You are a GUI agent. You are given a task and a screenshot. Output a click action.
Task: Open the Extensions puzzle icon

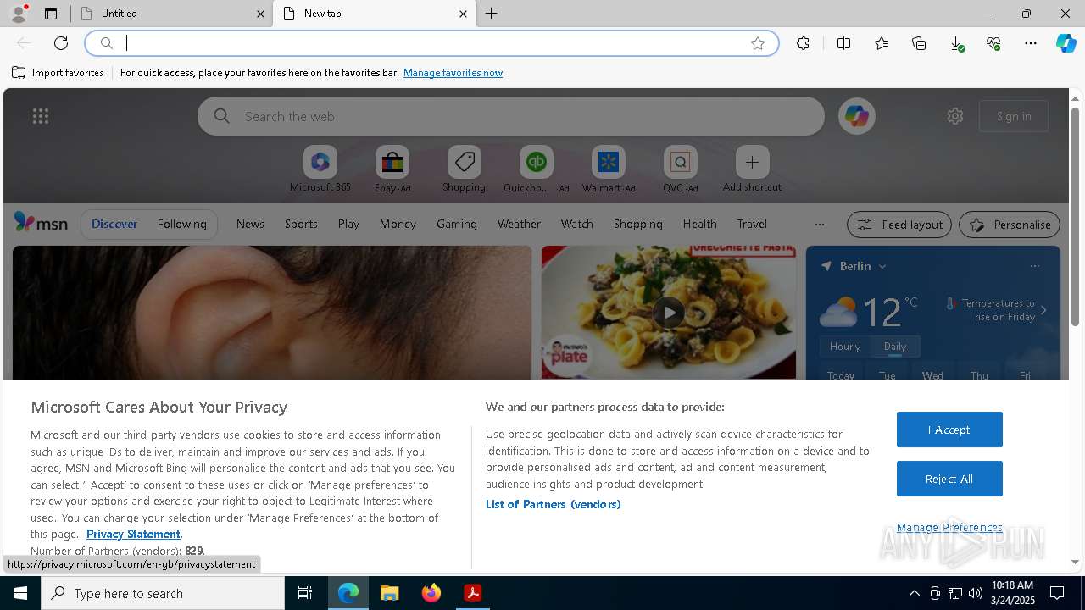[x=803, y=43]
